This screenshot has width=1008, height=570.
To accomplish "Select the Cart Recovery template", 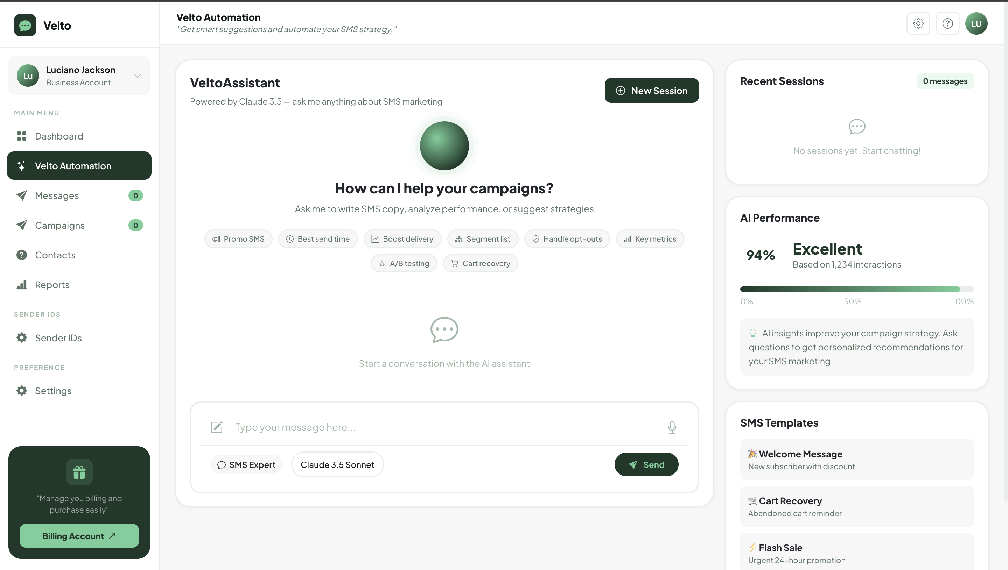I will pos(857,507).
